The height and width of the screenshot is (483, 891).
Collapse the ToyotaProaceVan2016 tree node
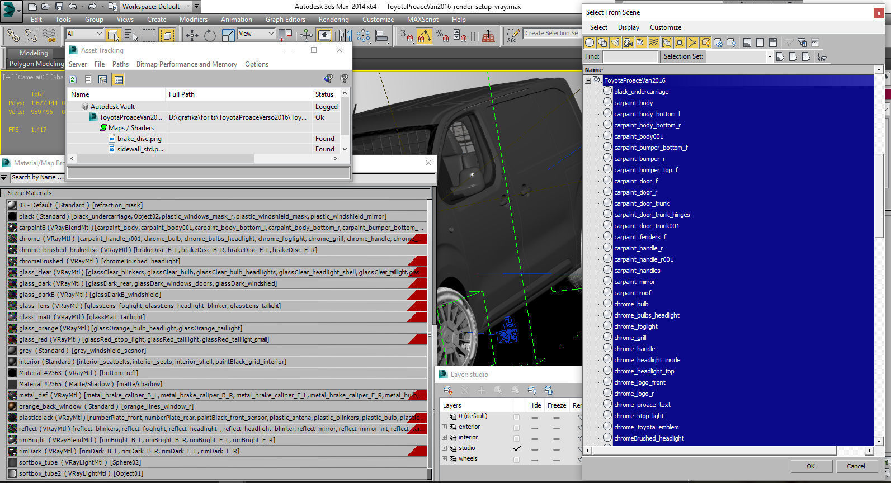588,80
